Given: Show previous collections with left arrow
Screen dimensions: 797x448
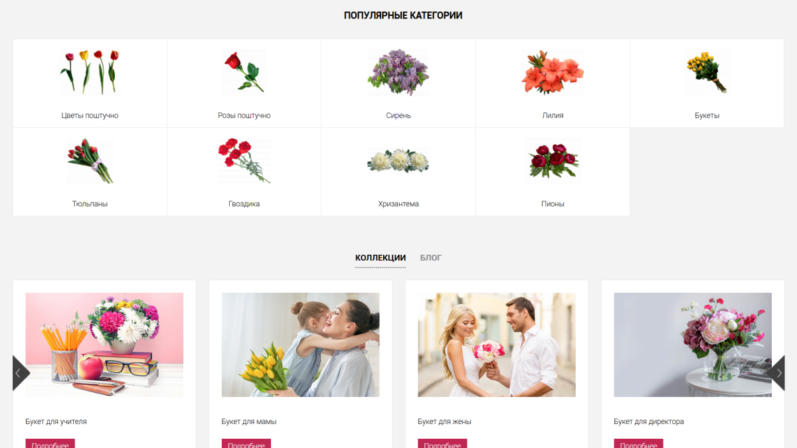Looking at the screenshot, I should pos(21,373).
